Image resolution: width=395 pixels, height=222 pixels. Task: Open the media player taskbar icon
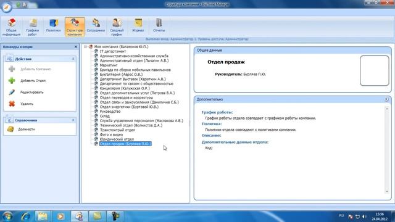click(x=60, y=216)
